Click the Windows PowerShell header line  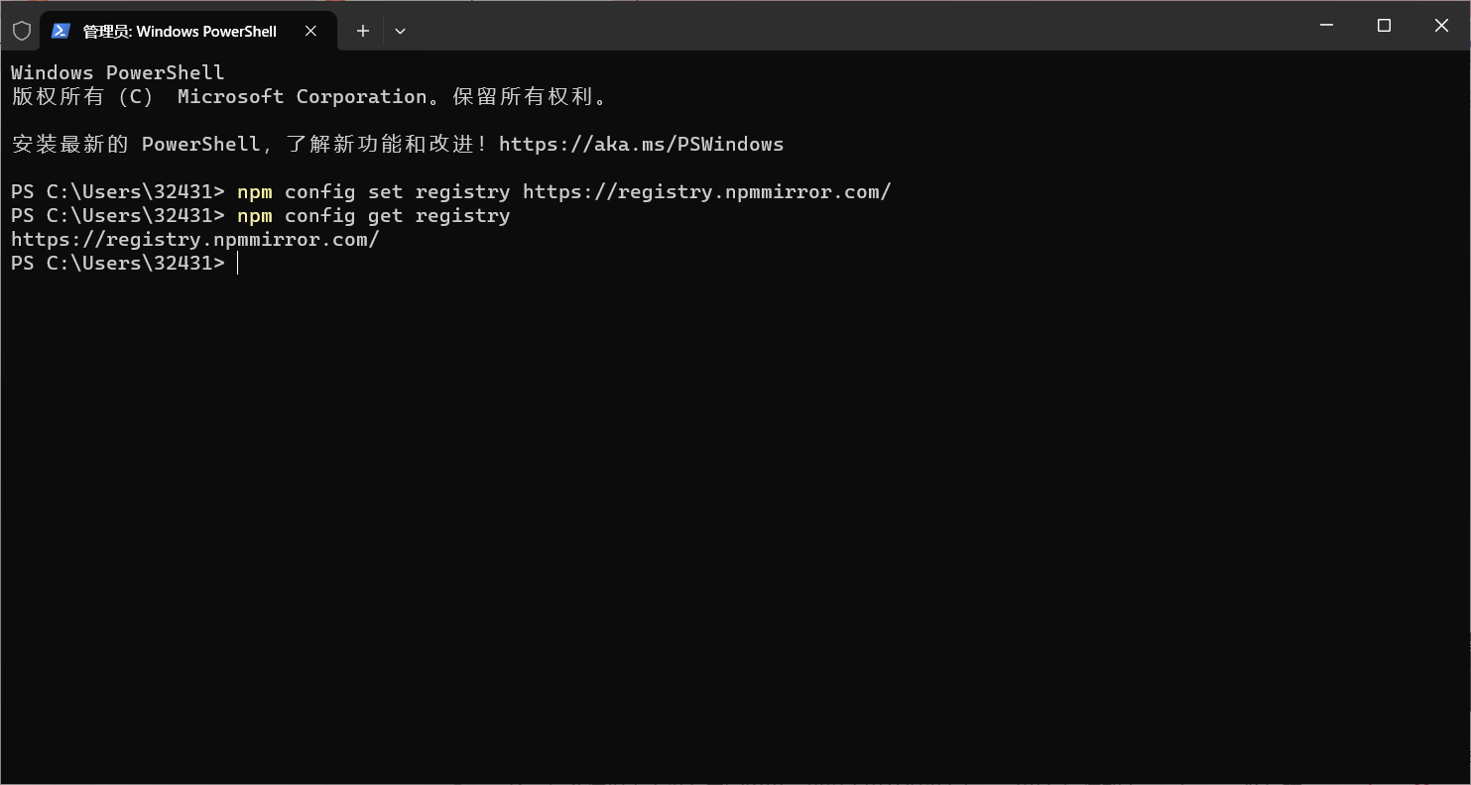click(x=116, y=71)
